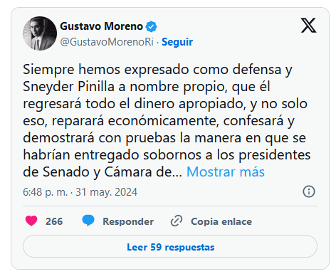Open the @GustavoMorenoRi handle
The width and height of the screenshot is (336, 274).
[x=107, y=42]
